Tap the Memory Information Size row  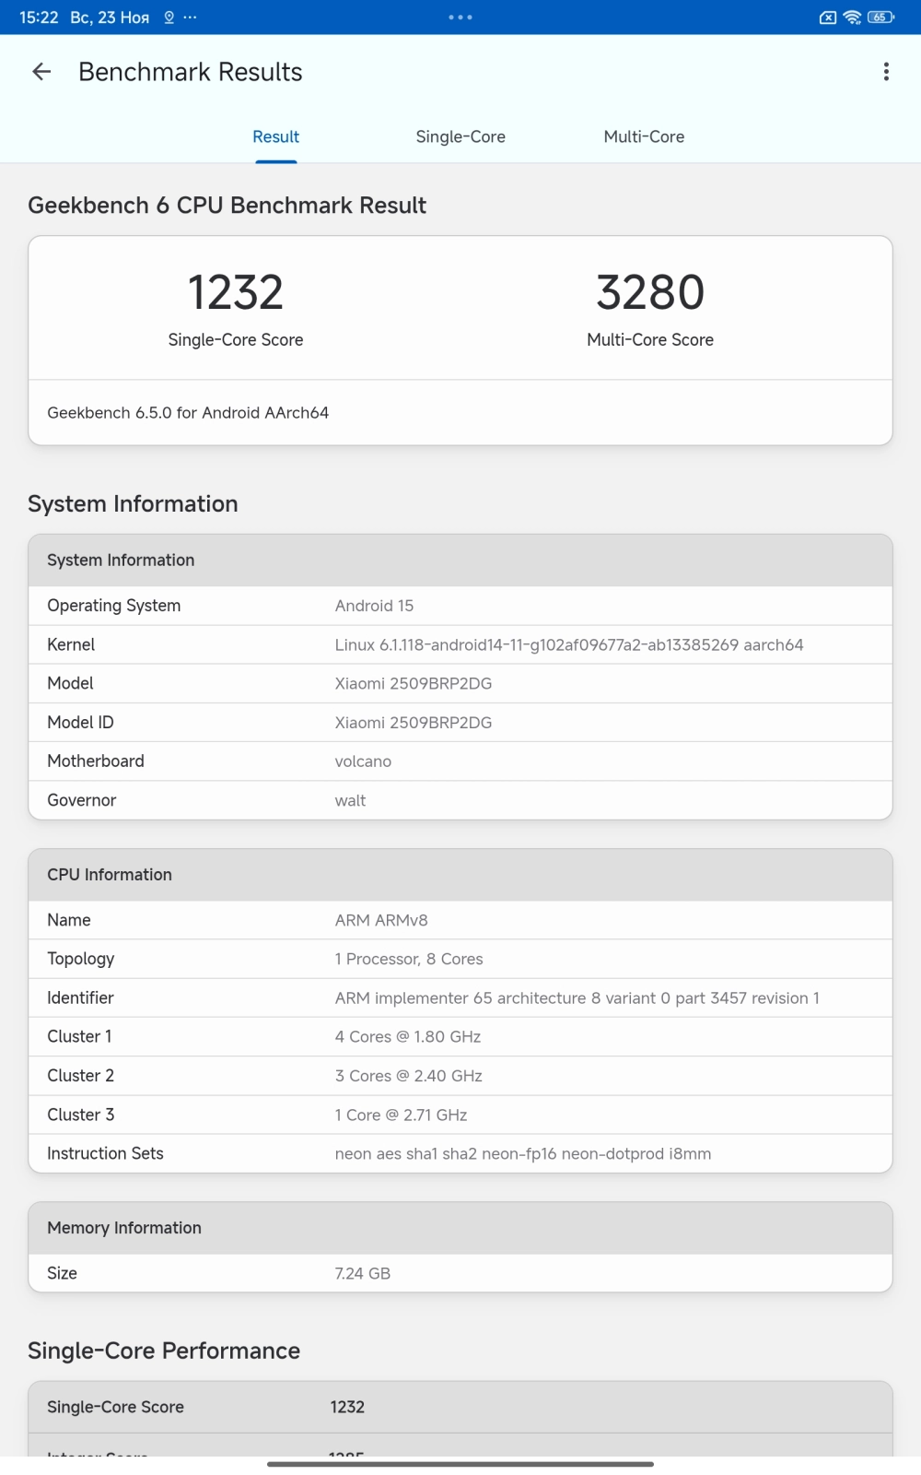[460, 1273]
